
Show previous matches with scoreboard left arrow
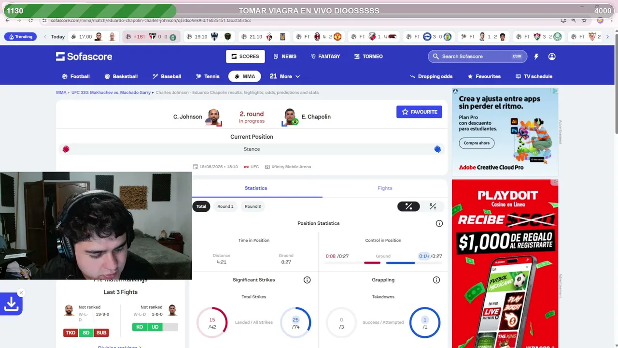[45, 37]
